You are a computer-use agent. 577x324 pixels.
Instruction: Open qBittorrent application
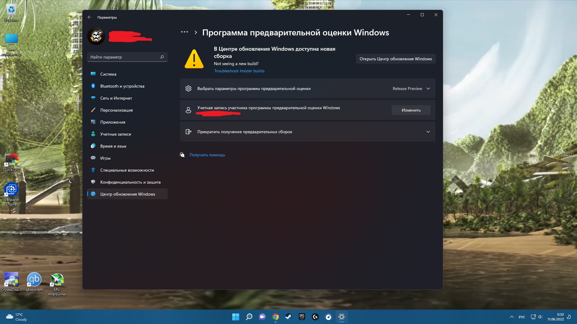click(34, 280)
